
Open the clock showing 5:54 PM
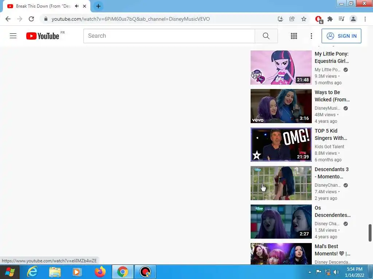point(354,272)
